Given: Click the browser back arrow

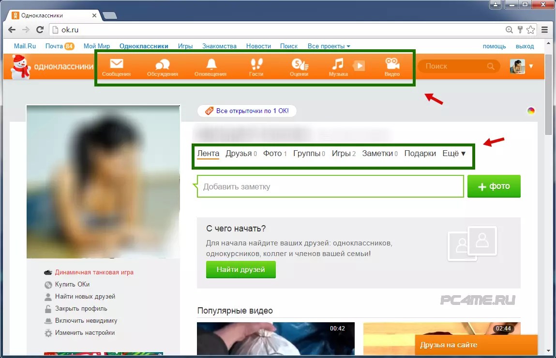Looking at the screenshot, I should [x=12, y=30].
